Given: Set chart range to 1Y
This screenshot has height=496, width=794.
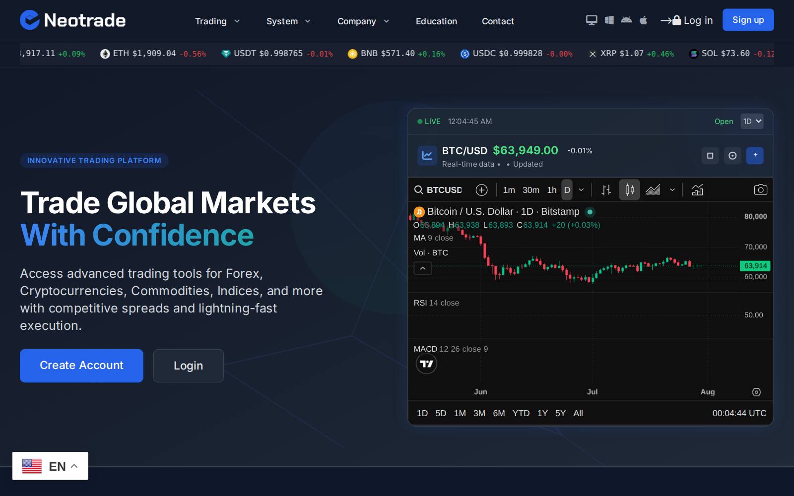Looking at the screenshot, I should point(542,413).
